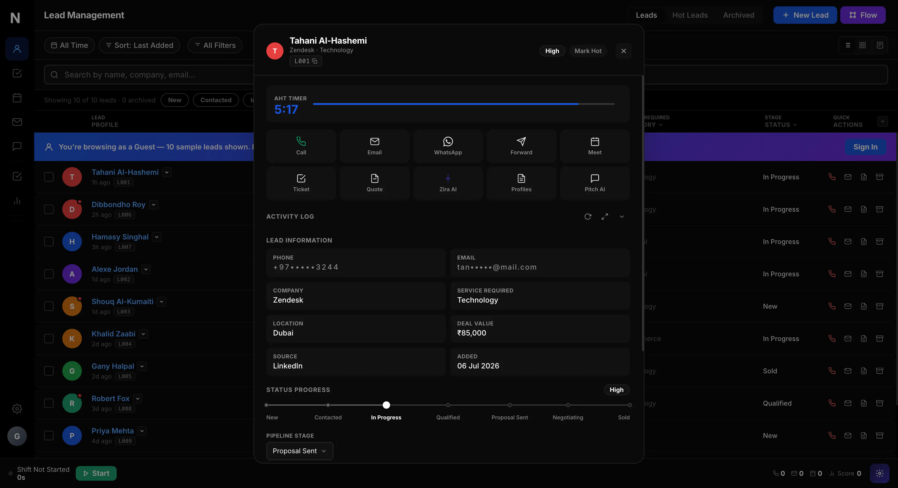
Task: Start the shift
Action: pyautogui.click(x=96, y=473)
